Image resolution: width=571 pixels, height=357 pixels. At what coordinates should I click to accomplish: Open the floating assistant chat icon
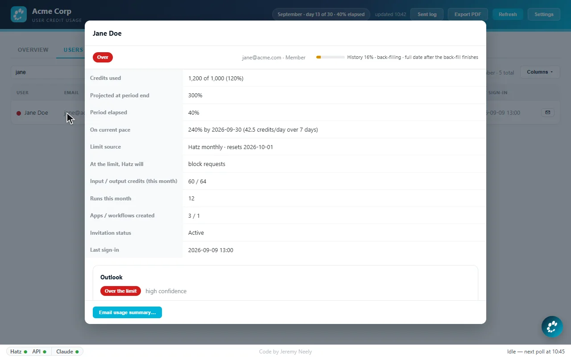point(552,327)
